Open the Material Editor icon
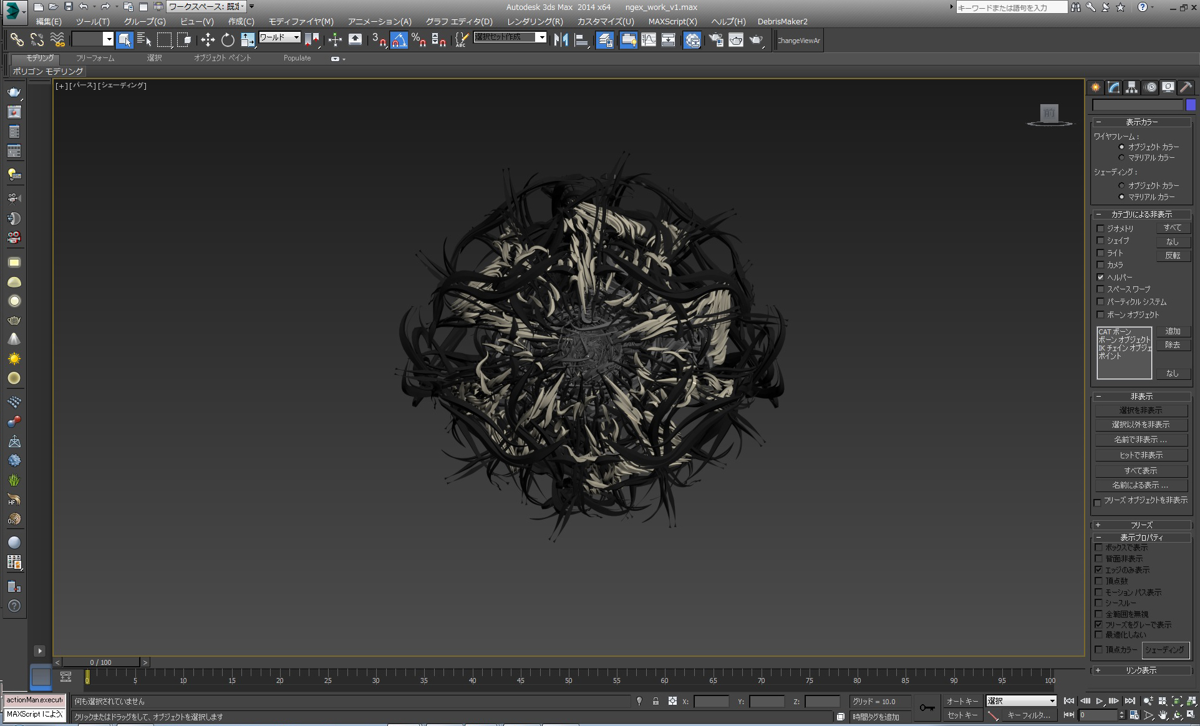 click(x=692, y=40)
